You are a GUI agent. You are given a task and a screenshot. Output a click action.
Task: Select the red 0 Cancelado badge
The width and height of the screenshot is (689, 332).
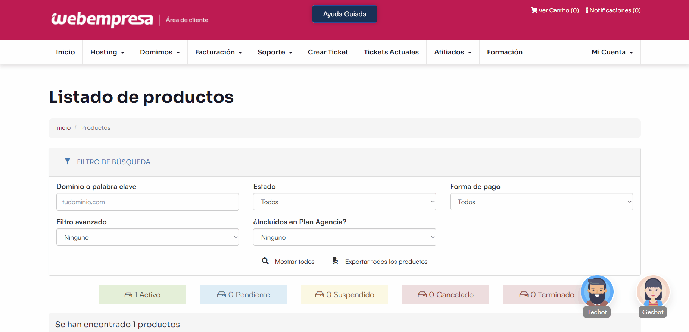coord(446,295)
